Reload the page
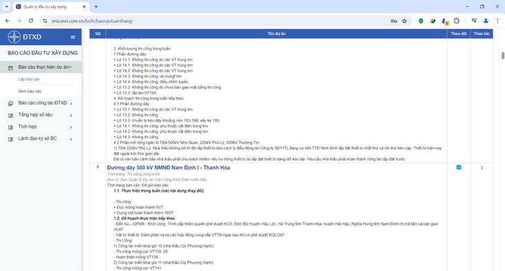The image size is (505, 271). [31, 21]
